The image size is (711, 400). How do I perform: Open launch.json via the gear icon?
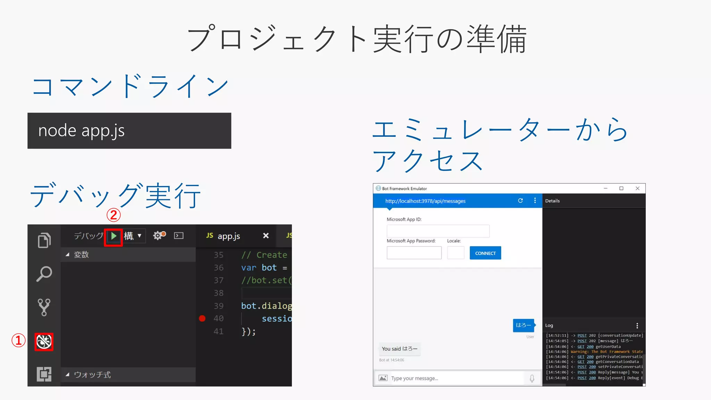pyautogui.click(x=159, y=235)
